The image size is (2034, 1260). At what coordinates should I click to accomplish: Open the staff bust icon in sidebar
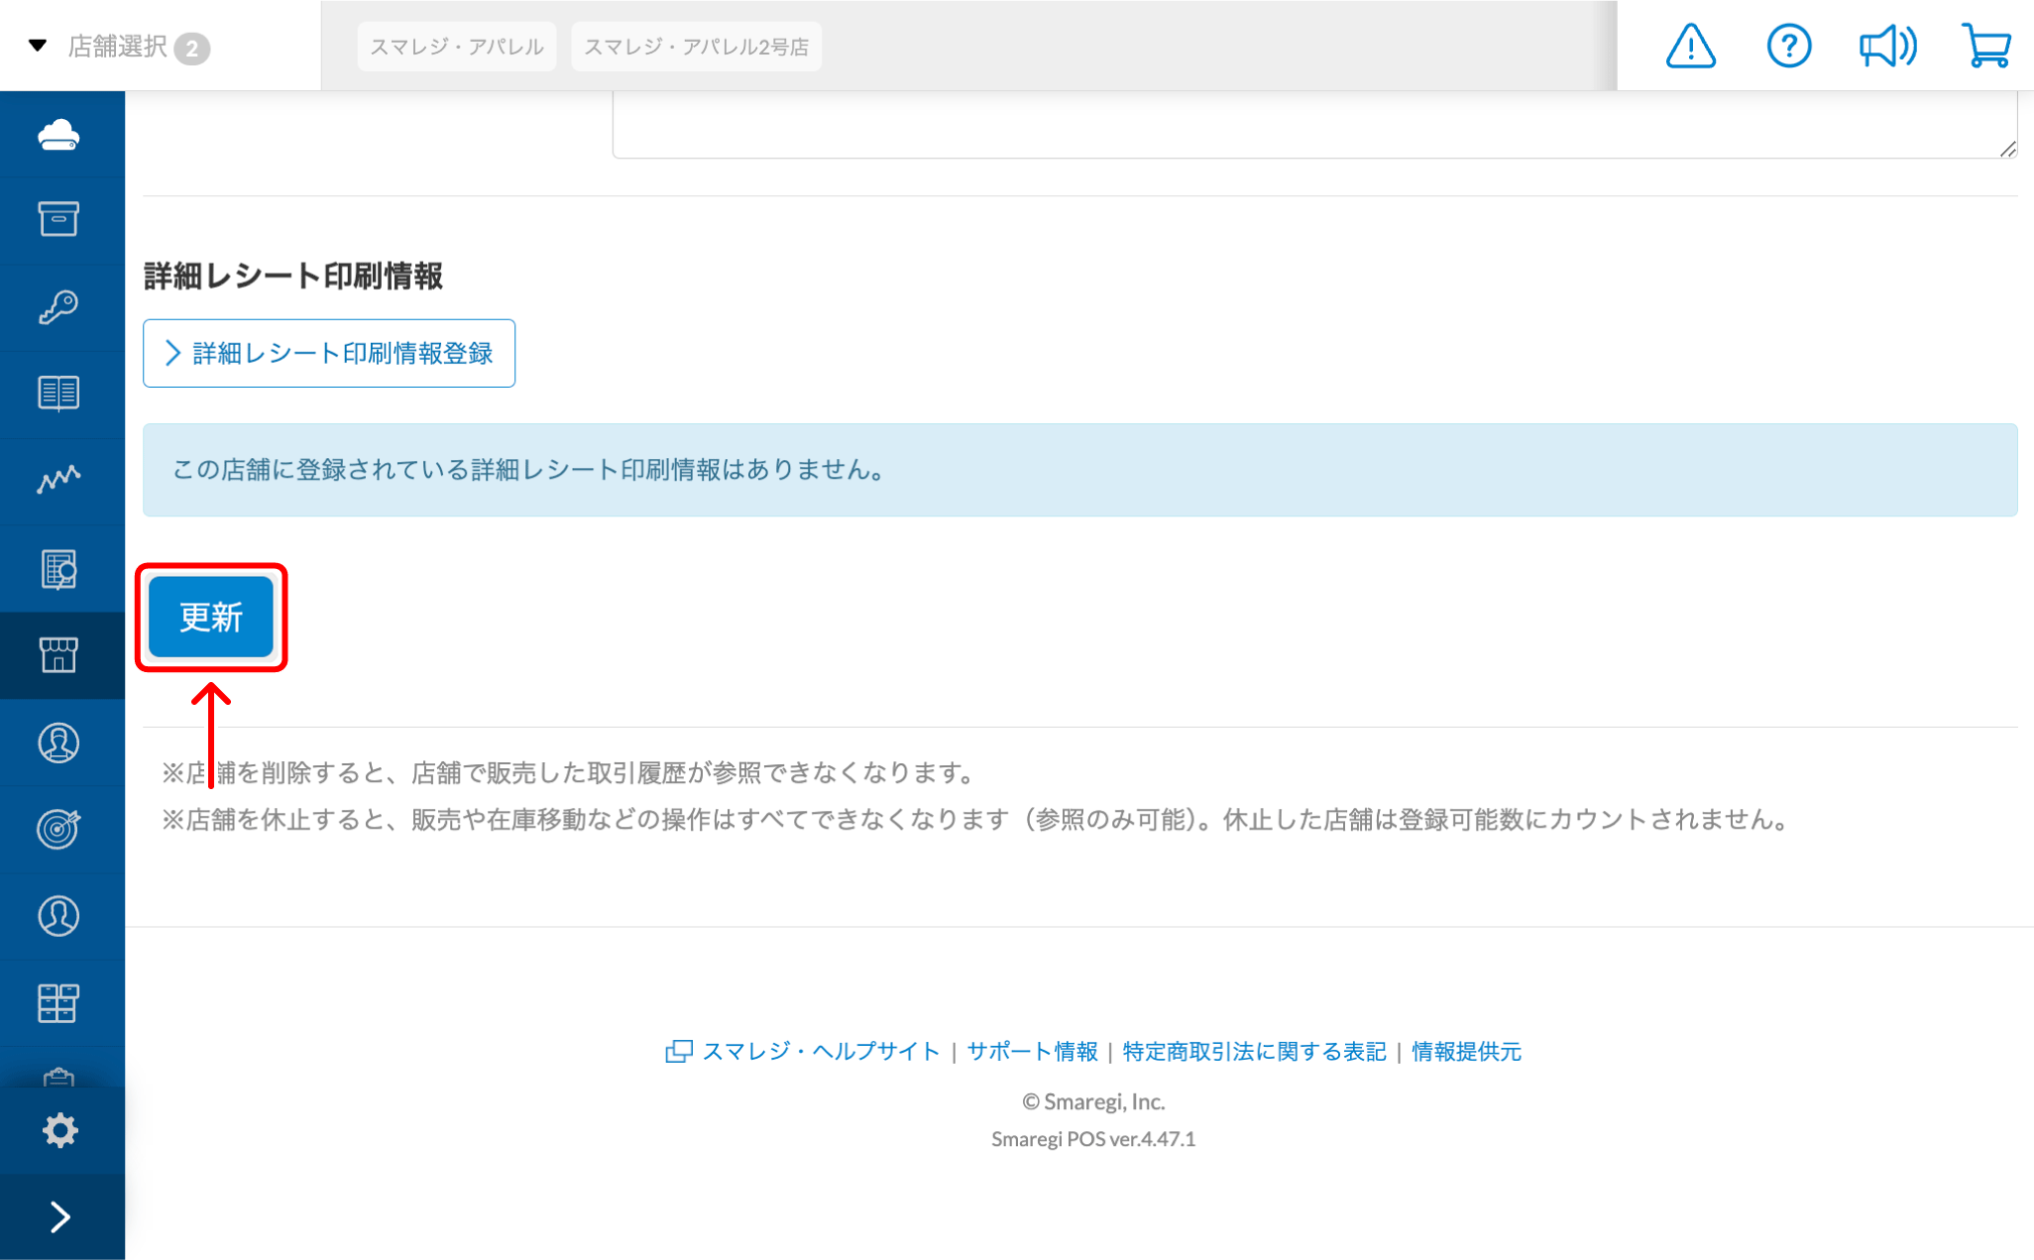(x=59, y=743)
